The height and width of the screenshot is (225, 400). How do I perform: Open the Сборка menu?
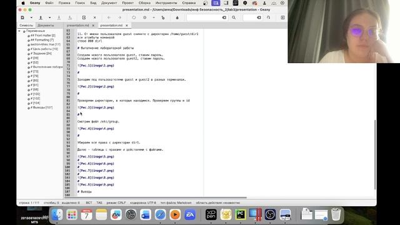[144, 3]
